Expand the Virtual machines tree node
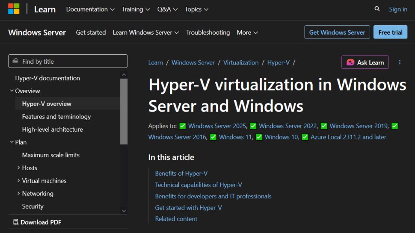Image resolution: width=415 pixels, height=233 pixels. click(x=18, y=181)
